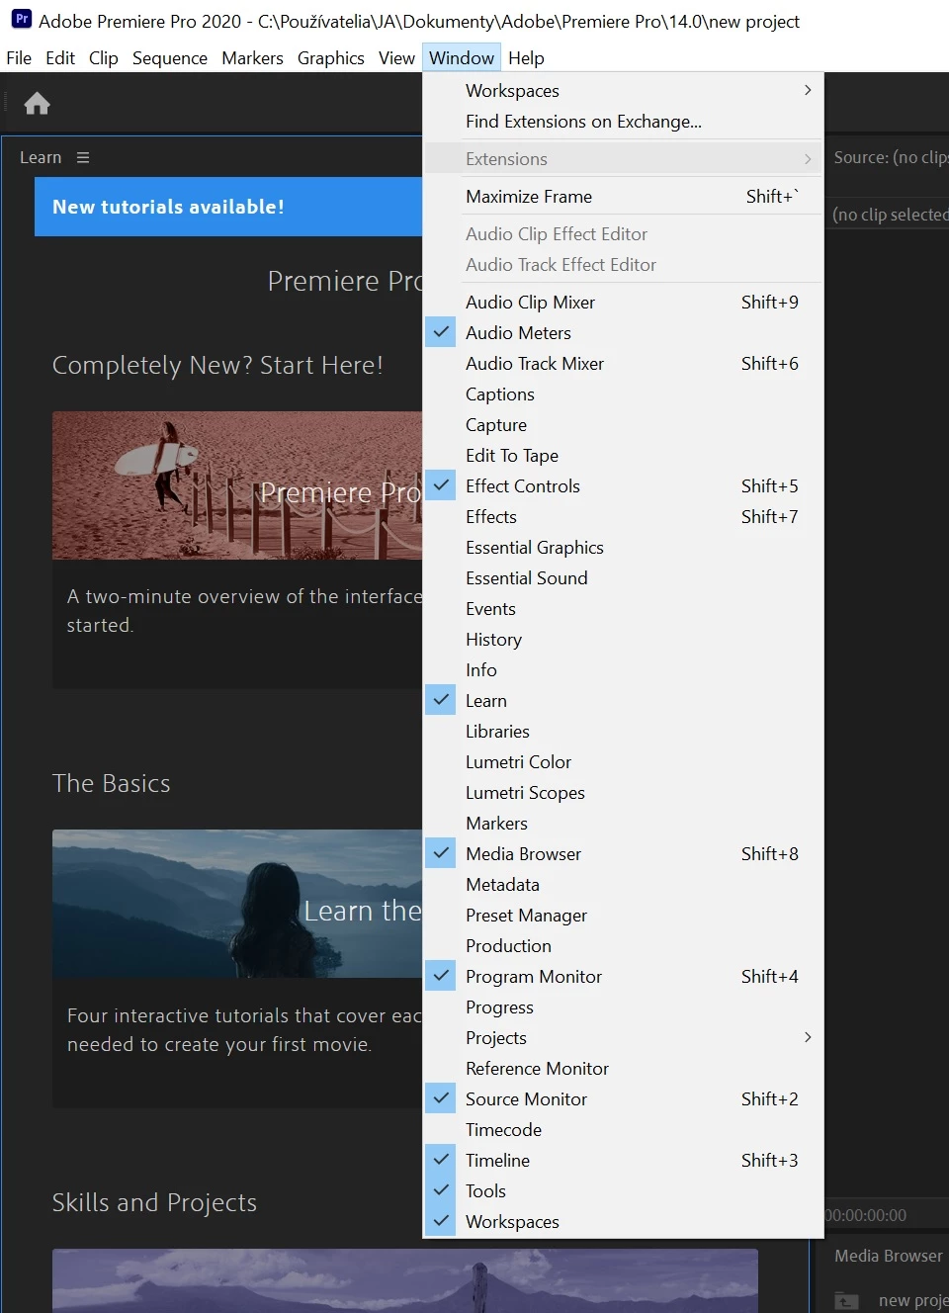Choose Find Extensions on Exchange
The image size is (949, 1313).
click(623, 122)
